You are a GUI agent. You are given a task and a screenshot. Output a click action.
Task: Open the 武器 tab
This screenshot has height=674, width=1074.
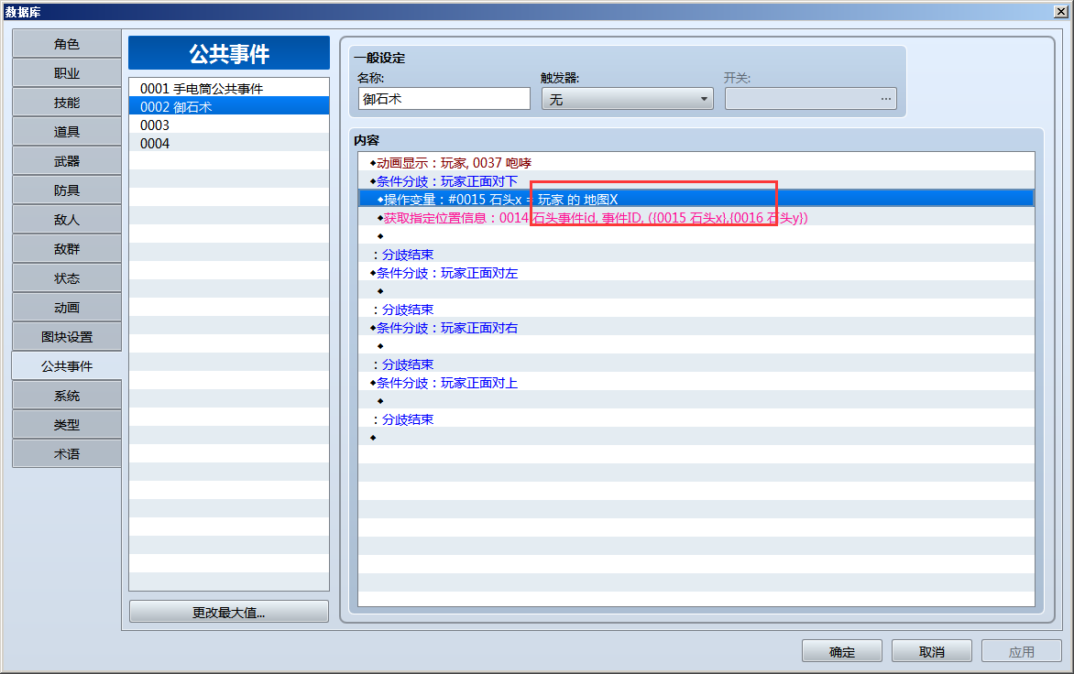[67, 161]
